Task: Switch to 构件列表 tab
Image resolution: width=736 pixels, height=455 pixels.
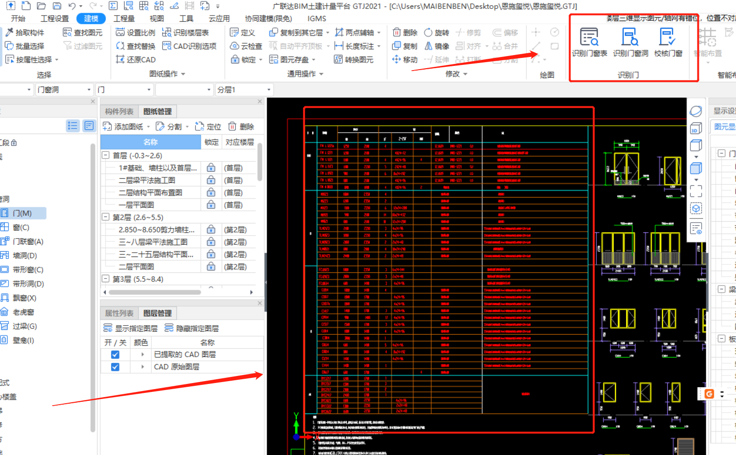Action: (119, 112)
